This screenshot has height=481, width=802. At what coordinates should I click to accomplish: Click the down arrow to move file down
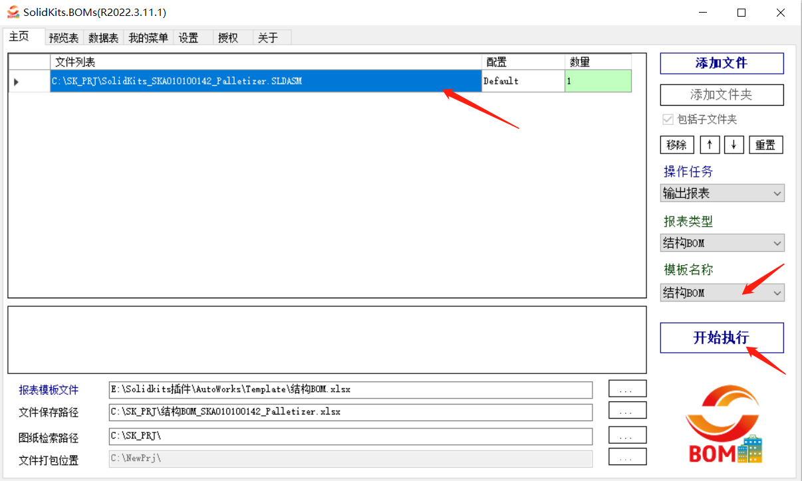(x=734, y=144)
